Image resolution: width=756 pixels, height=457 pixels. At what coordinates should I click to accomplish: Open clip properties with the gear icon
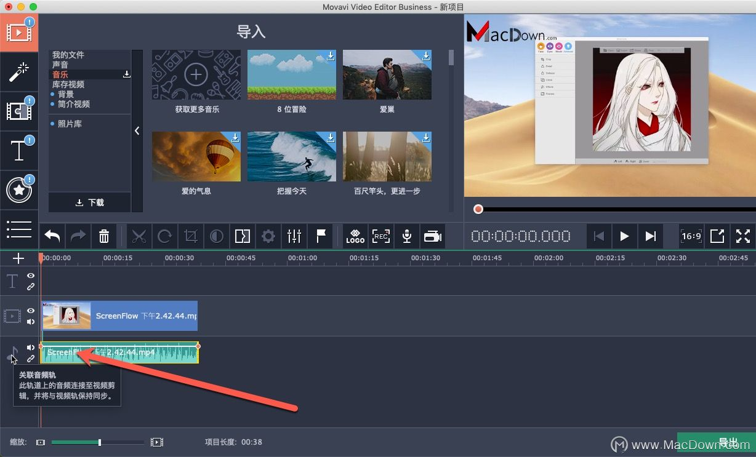(268, 236)
